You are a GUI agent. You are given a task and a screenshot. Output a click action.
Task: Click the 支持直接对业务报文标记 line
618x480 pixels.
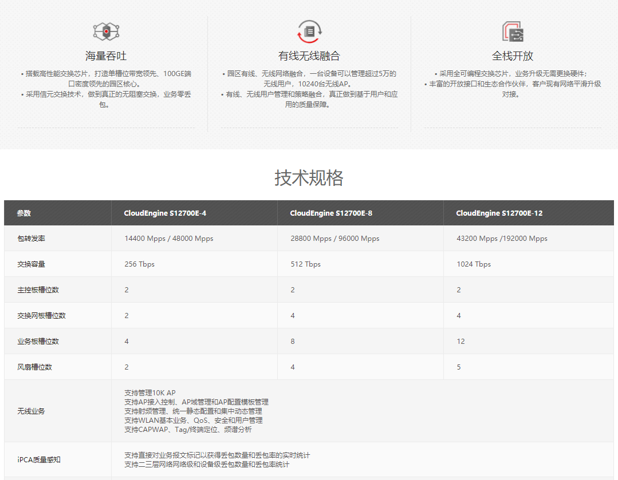click(217, 455)
